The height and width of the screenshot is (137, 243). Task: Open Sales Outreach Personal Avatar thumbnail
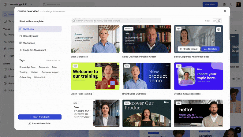pyautogui.click(x=147, y=39)
